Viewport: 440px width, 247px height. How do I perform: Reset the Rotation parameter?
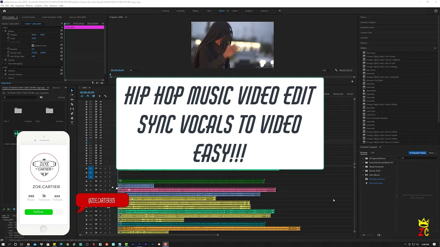(62, 49)
